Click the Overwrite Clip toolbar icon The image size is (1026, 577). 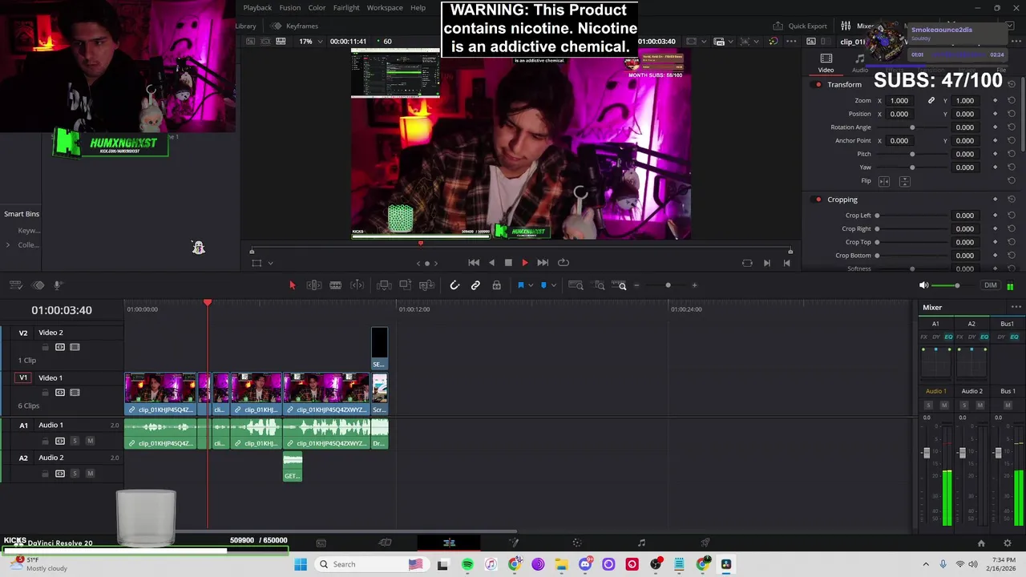tap(405, 285)
